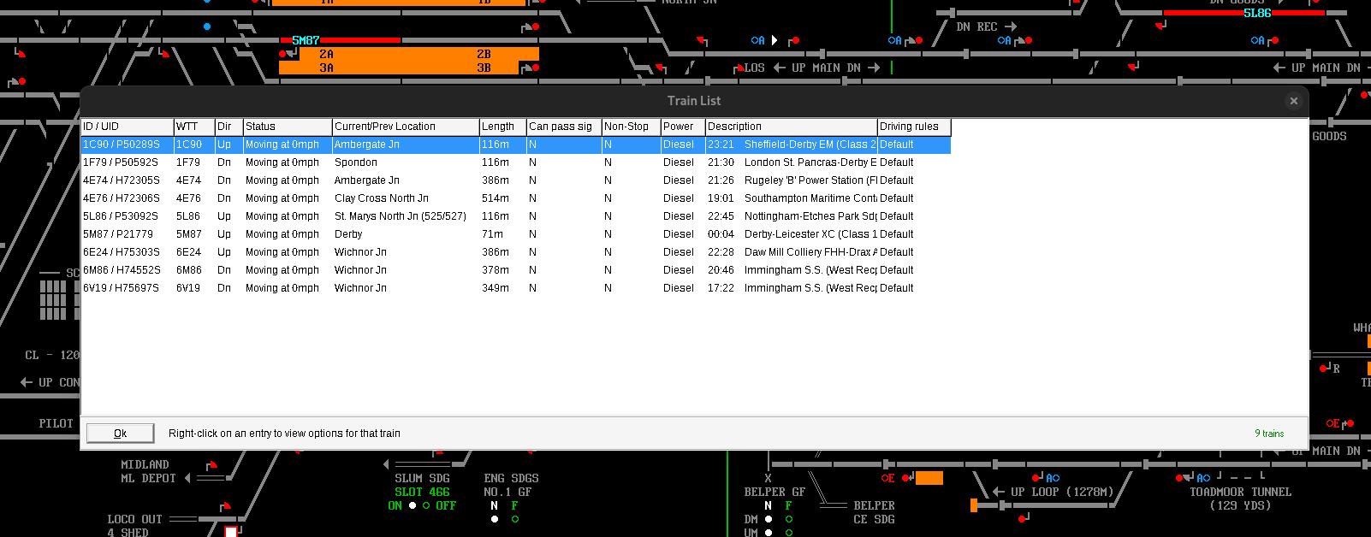Select train 5L86 / P53092S

tap(516, 216)
